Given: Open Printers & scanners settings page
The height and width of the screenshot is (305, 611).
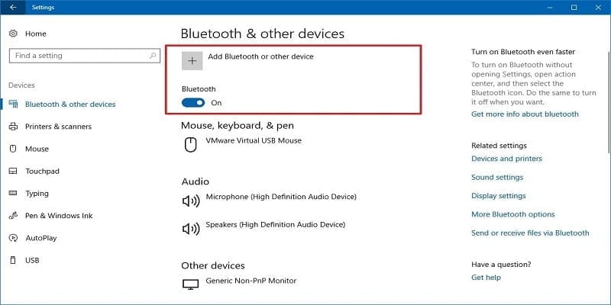Looking at the screenshot, I should (x=58, y=127).
